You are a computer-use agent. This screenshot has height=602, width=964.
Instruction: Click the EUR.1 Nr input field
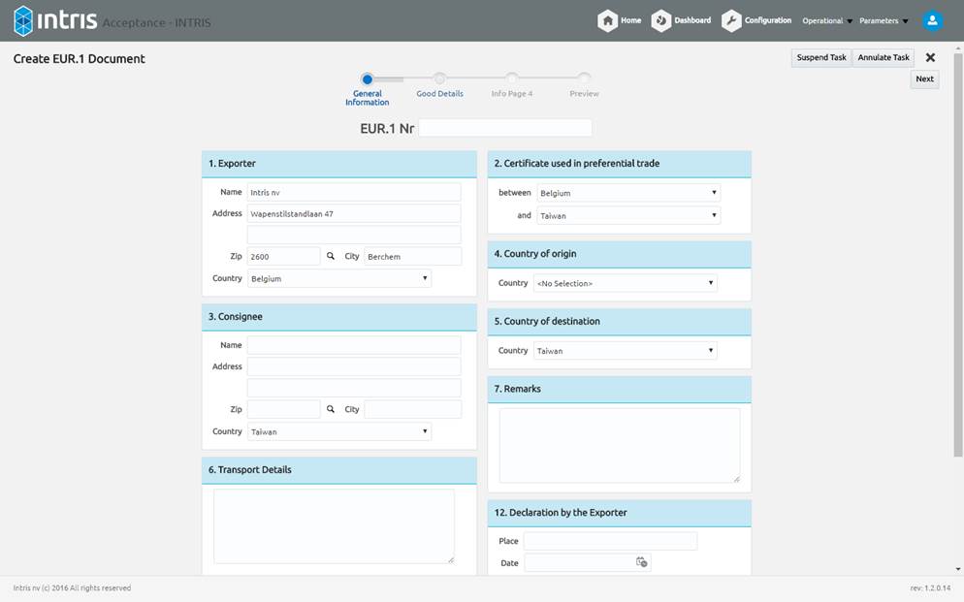click(x=504, y=128)
